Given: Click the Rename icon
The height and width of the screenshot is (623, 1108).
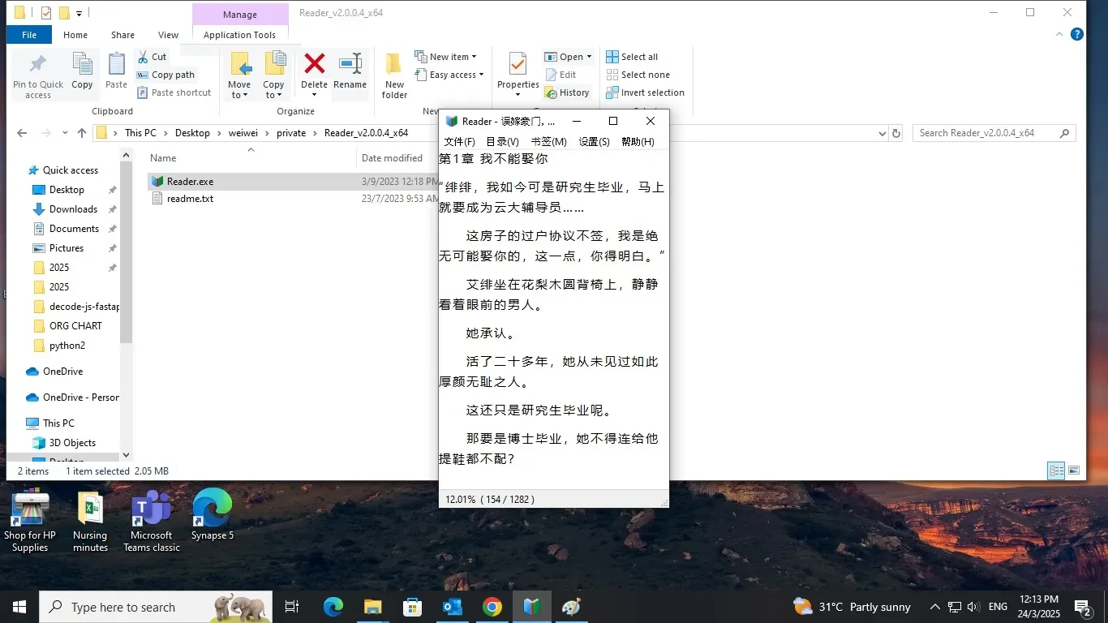Looking at the screenshot, I should (x=350, y=64).
